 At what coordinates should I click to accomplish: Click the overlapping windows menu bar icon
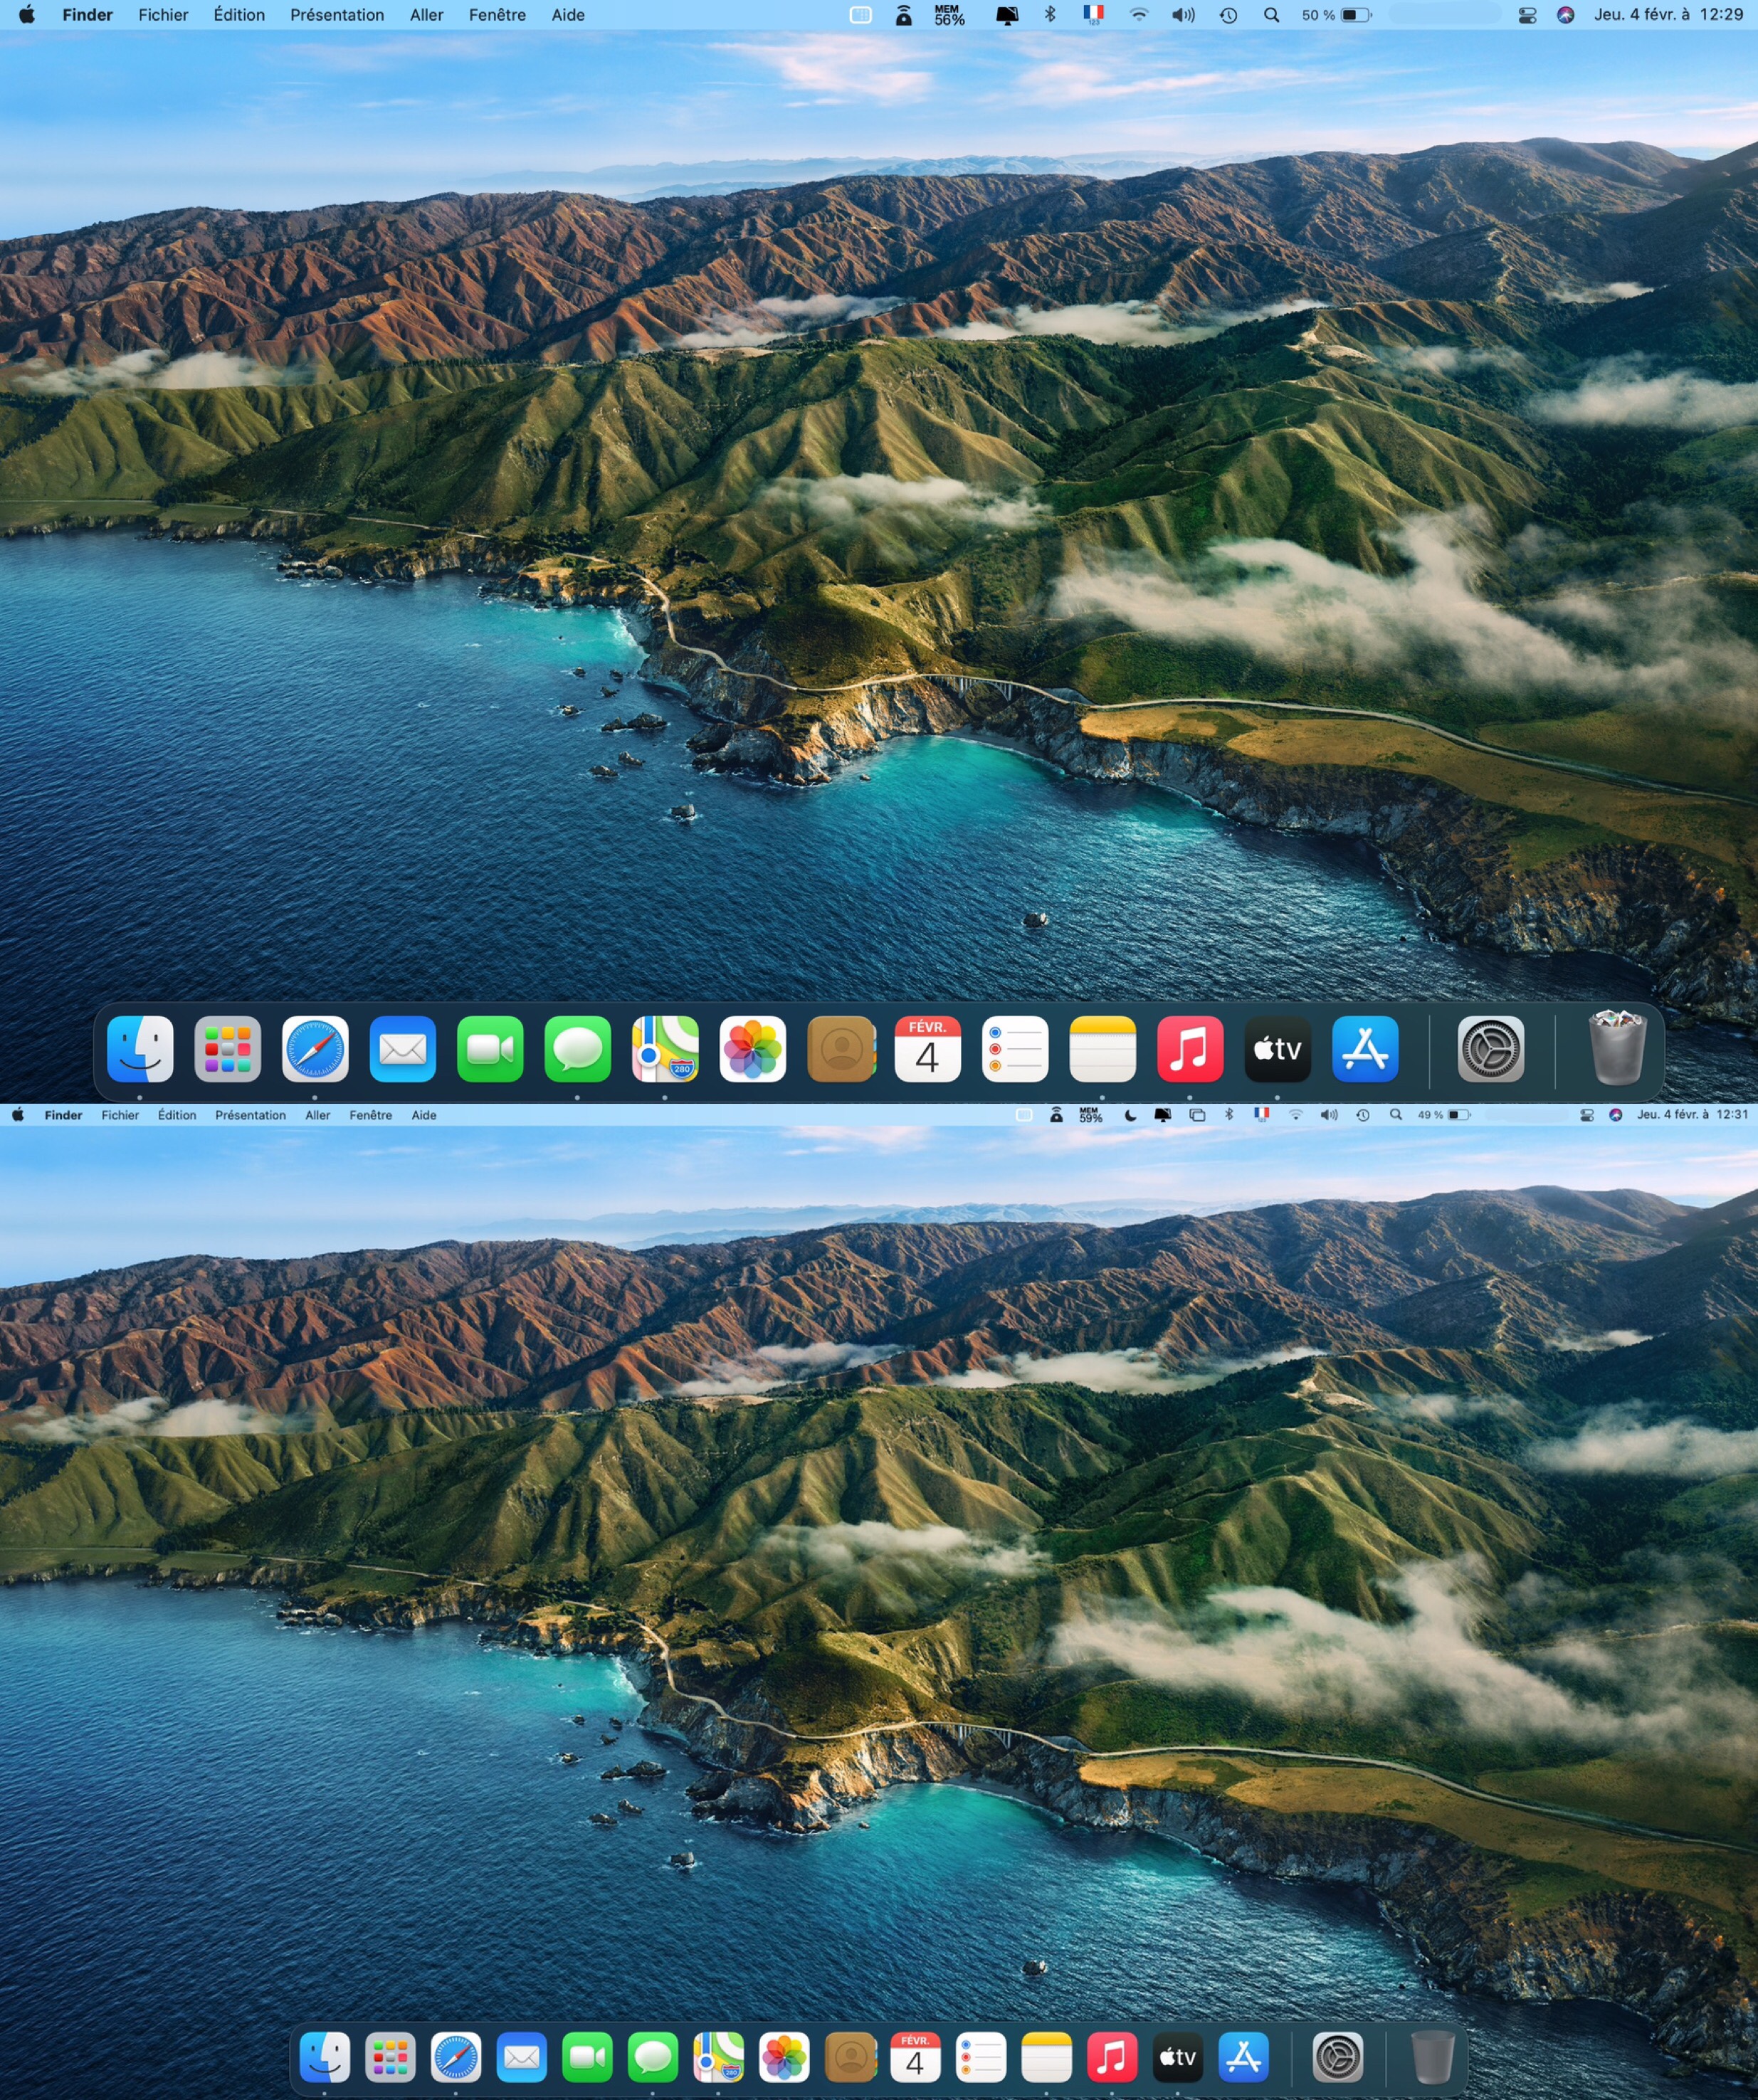click(1197, 1115)
